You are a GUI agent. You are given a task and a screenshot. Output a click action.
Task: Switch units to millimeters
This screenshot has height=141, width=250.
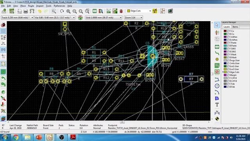[3, 50]
